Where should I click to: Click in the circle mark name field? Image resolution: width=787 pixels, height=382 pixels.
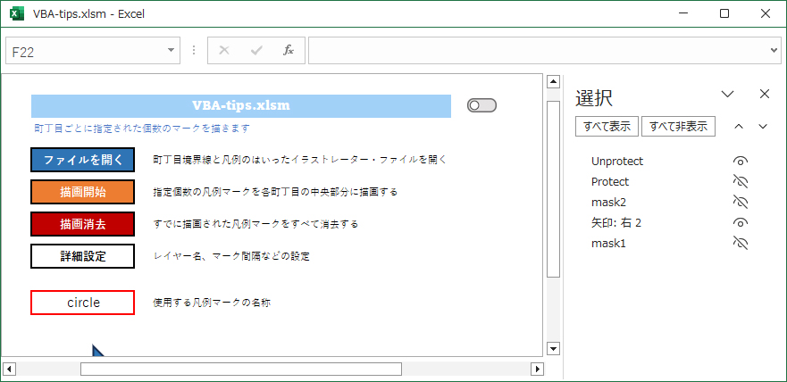pos(83,303)
